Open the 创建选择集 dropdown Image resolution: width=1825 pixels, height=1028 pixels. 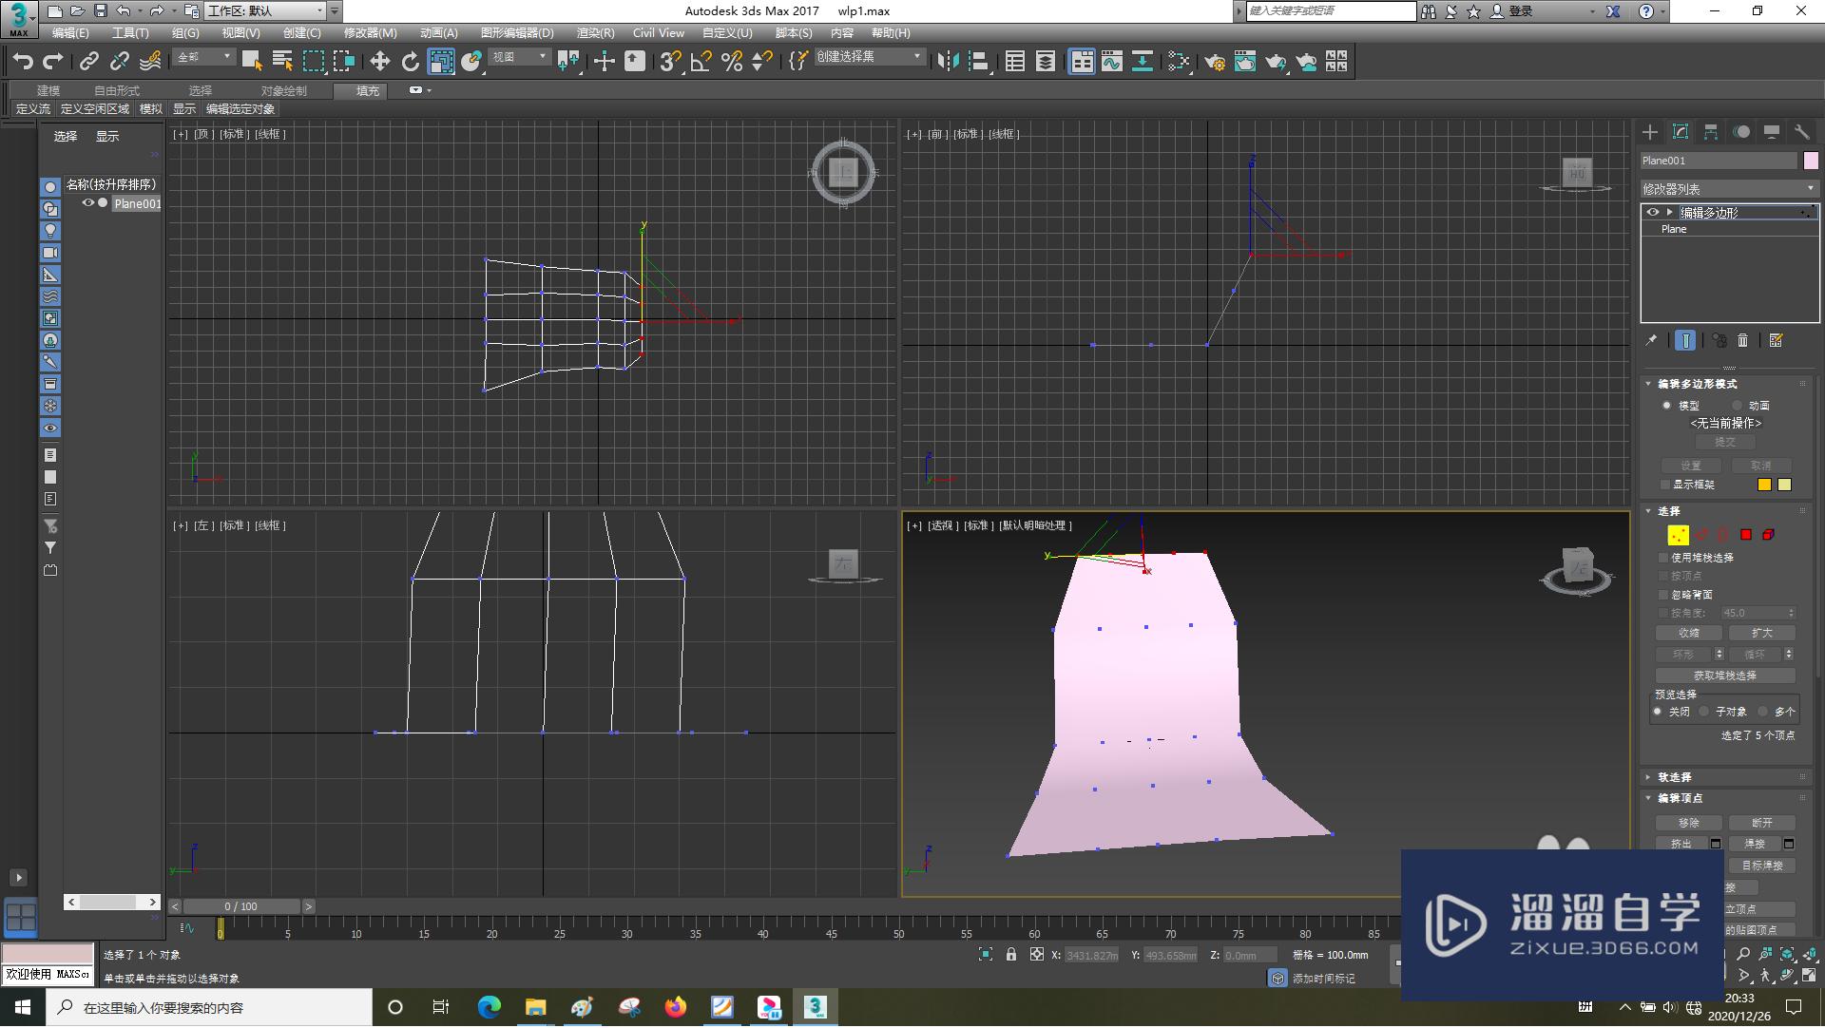pyautogui.click(x=869, y=58)
